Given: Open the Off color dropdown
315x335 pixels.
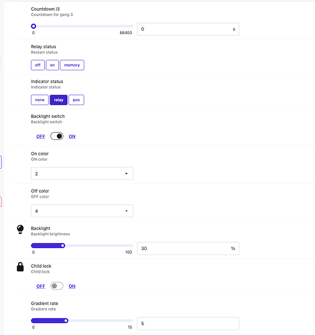Looking at the screenshot, I should pyautogui.click(x=82, y=211).
